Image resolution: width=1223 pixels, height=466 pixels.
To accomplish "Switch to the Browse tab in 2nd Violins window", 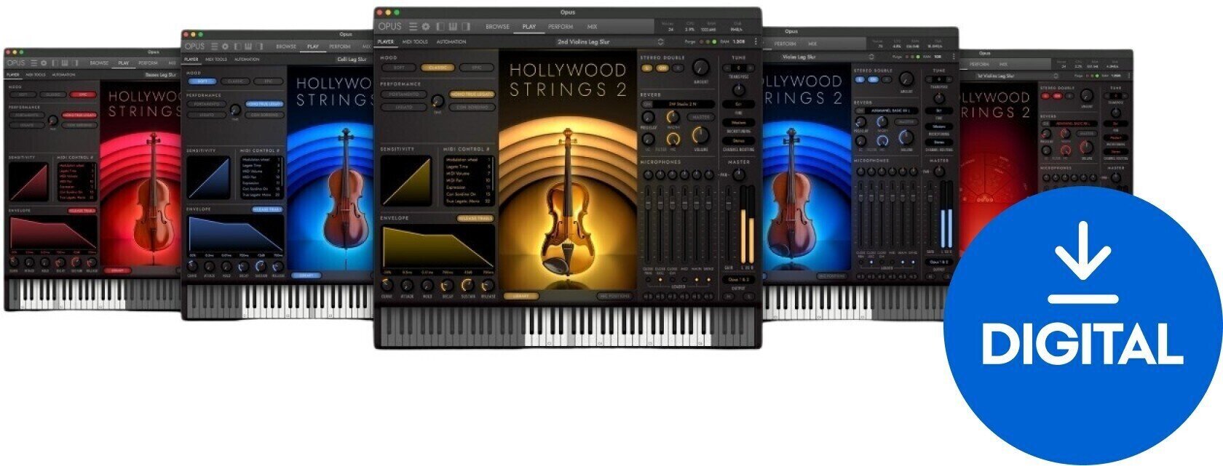I will point(497,27).
